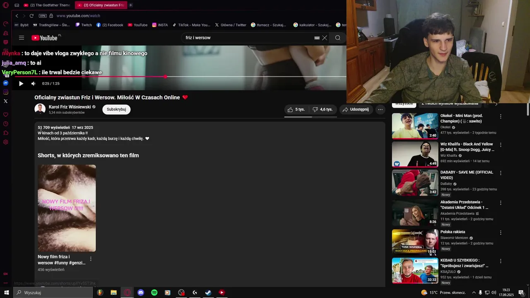
Task: Go back to the previous page
Action: 17,16
